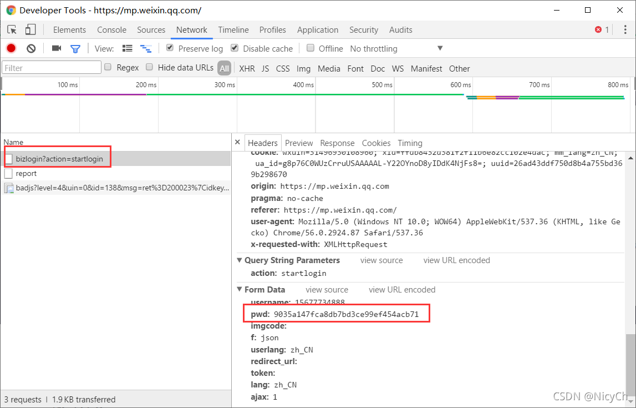Image resolution: width=636 pixels, height=408 pixels.
Task: Show the request Cookies tab
Action: (376, 143)
